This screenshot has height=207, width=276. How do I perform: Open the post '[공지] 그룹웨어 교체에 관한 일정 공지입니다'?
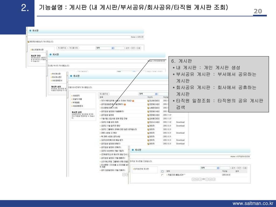click(119, 129)
